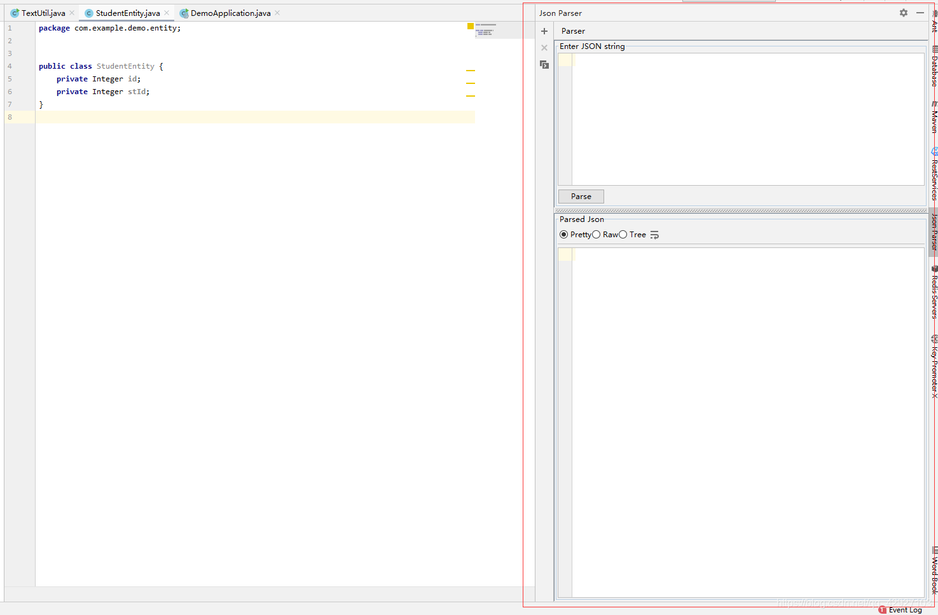Click the Parse button
This screenshot has height=615, width=938.
tap(581, 197)
